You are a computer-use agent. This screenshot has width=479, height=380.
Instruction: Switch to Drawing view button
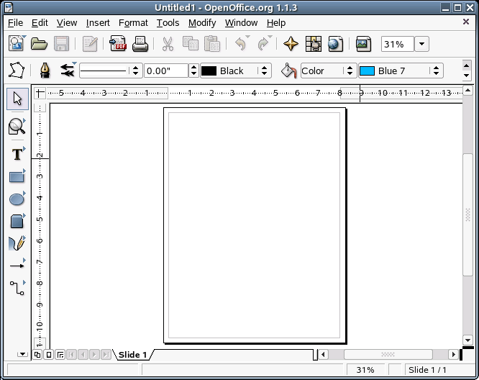click(37, 355)
